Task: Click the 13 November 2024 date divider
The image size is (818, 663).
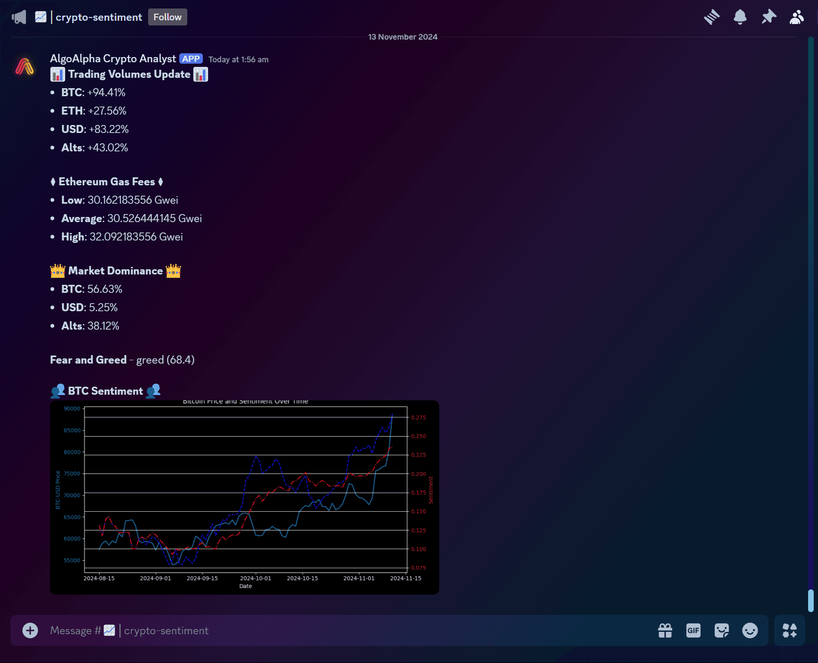Action: click(402, 36)
